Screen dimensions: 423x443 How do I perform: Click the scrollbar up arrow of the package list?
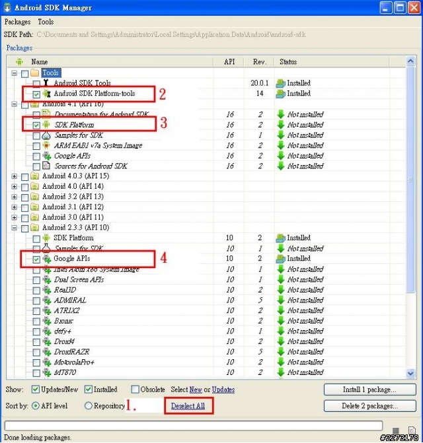click(410, 61)
